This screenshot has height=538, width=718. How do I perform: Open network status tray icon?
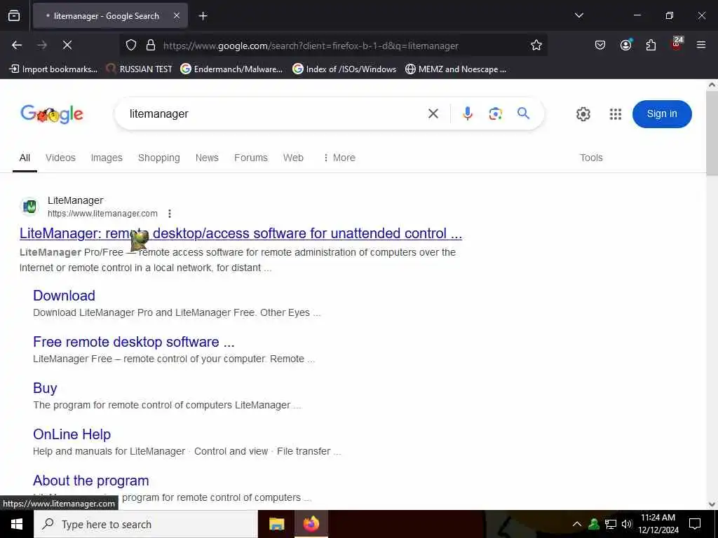(x=611, y=524)
